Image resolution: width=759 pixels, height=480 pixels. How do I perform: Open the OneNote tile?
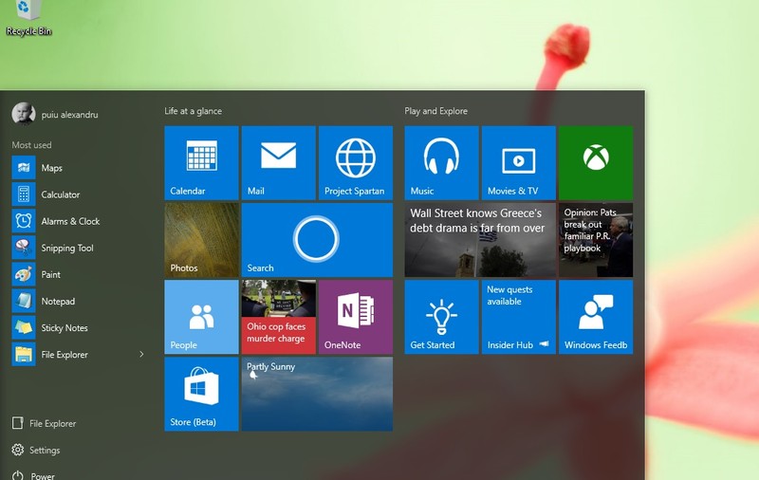(x=356, y=317)
